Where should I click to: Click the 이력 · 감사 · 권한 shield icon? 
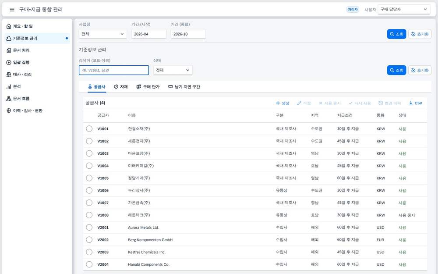9,110
